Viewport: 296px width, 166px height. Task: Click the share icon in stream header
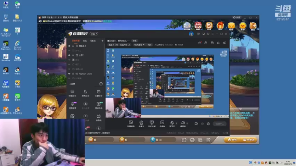click(x=224, y=43)
